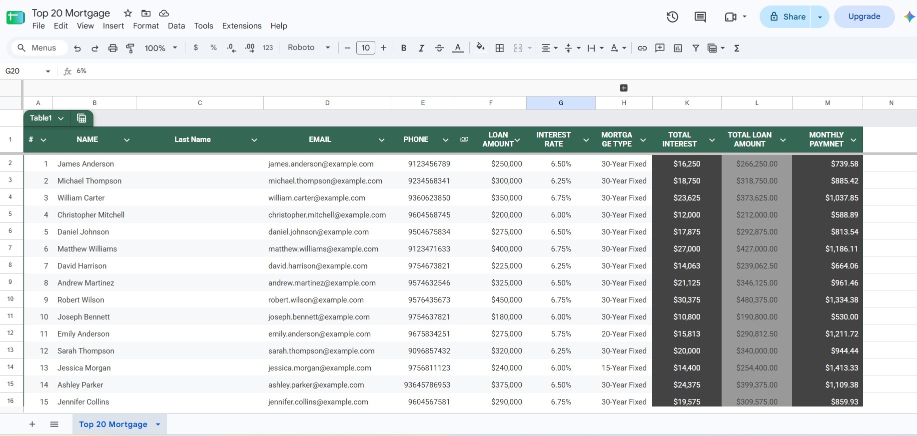Expand the hidden column group plus button
Viewport: 917px width, 436px height.
point(624,88)
